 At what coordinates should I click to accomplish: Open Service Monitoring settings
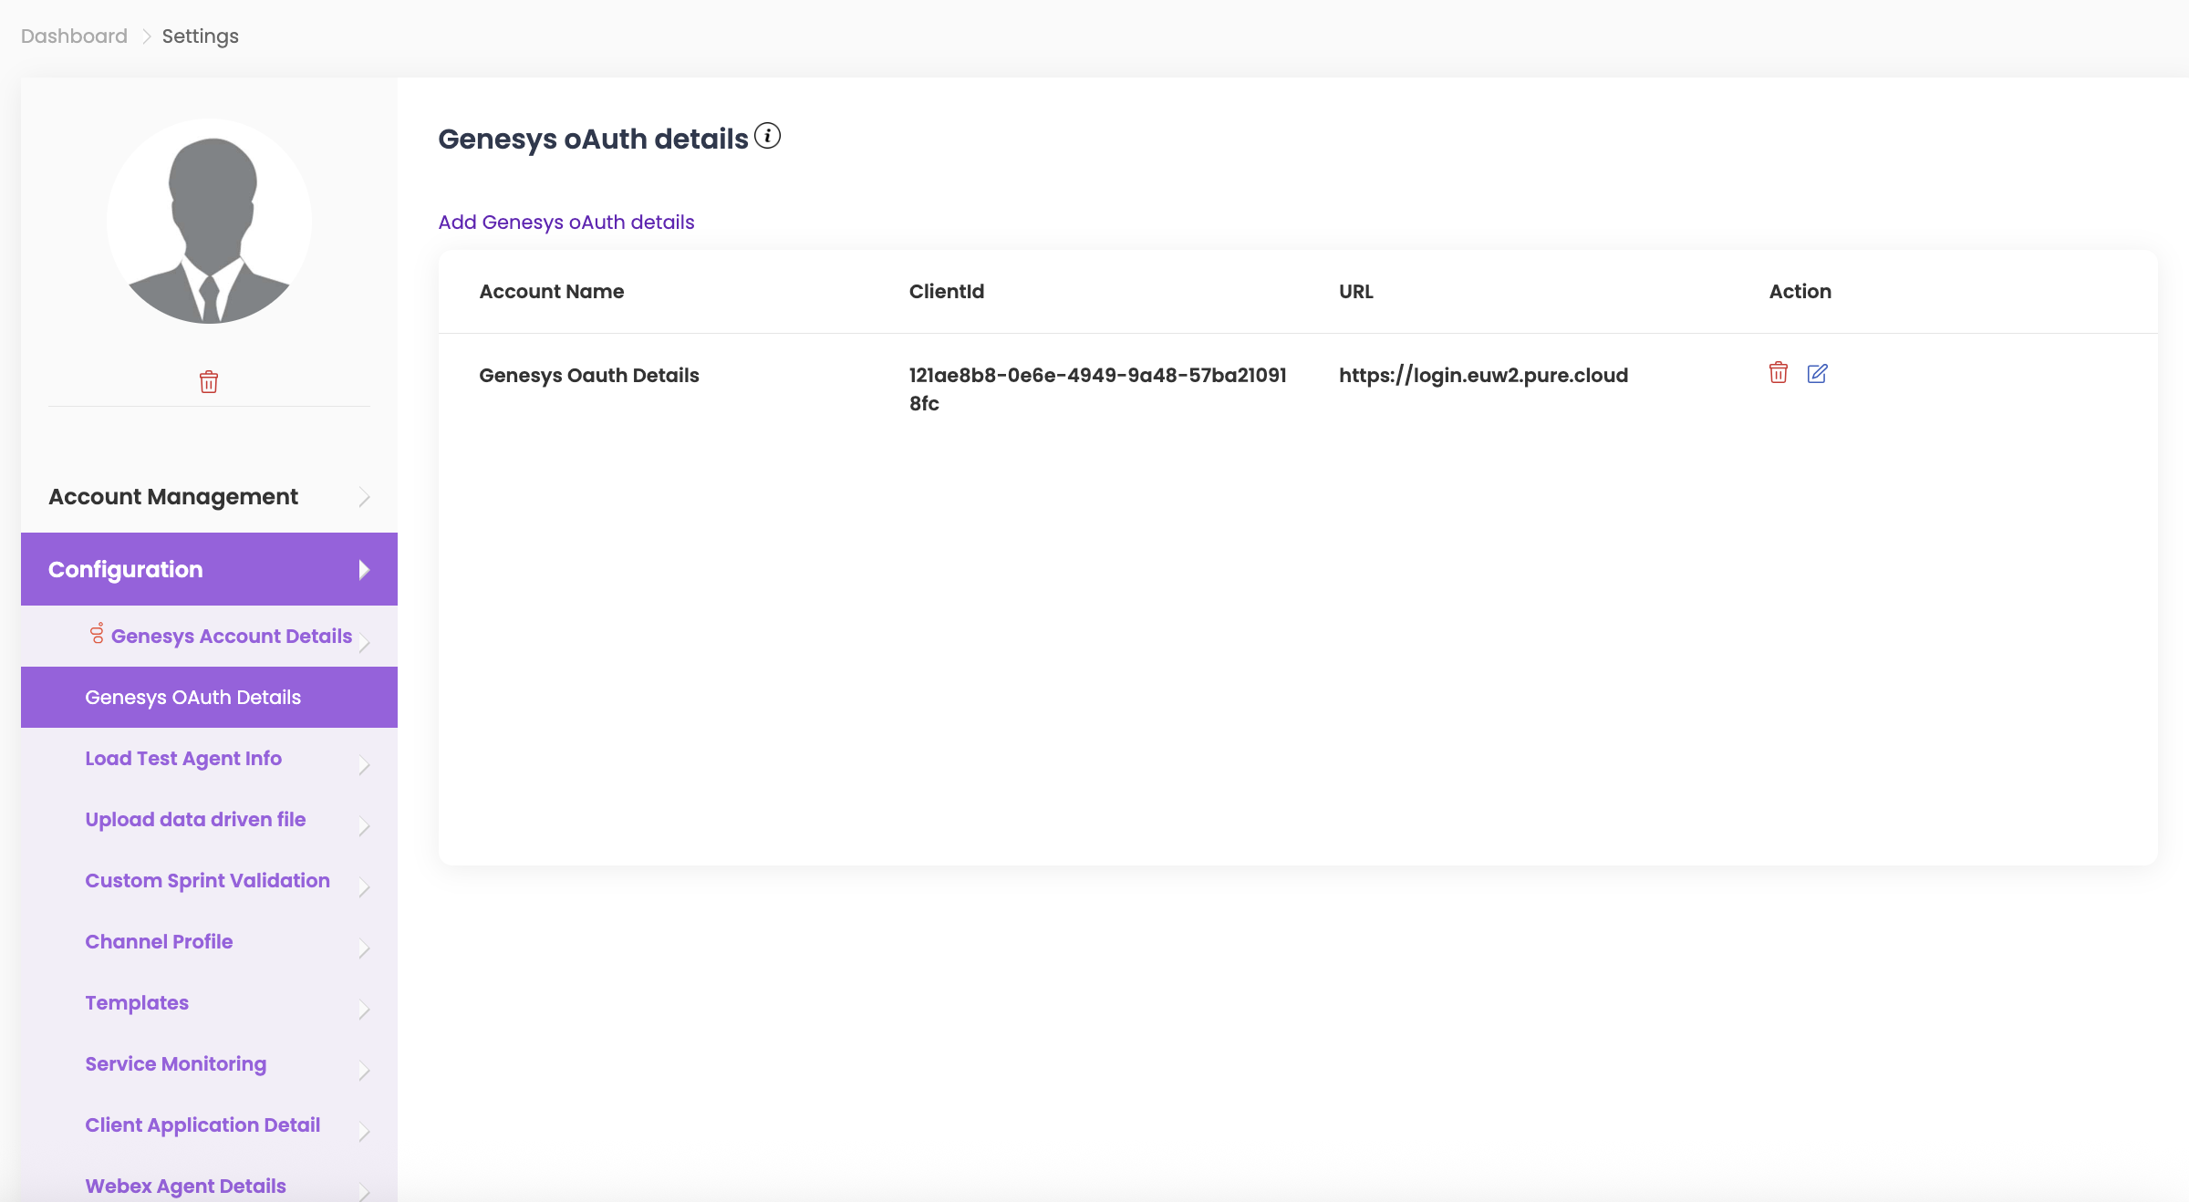pyautogui.click(x=175, y=1063)
